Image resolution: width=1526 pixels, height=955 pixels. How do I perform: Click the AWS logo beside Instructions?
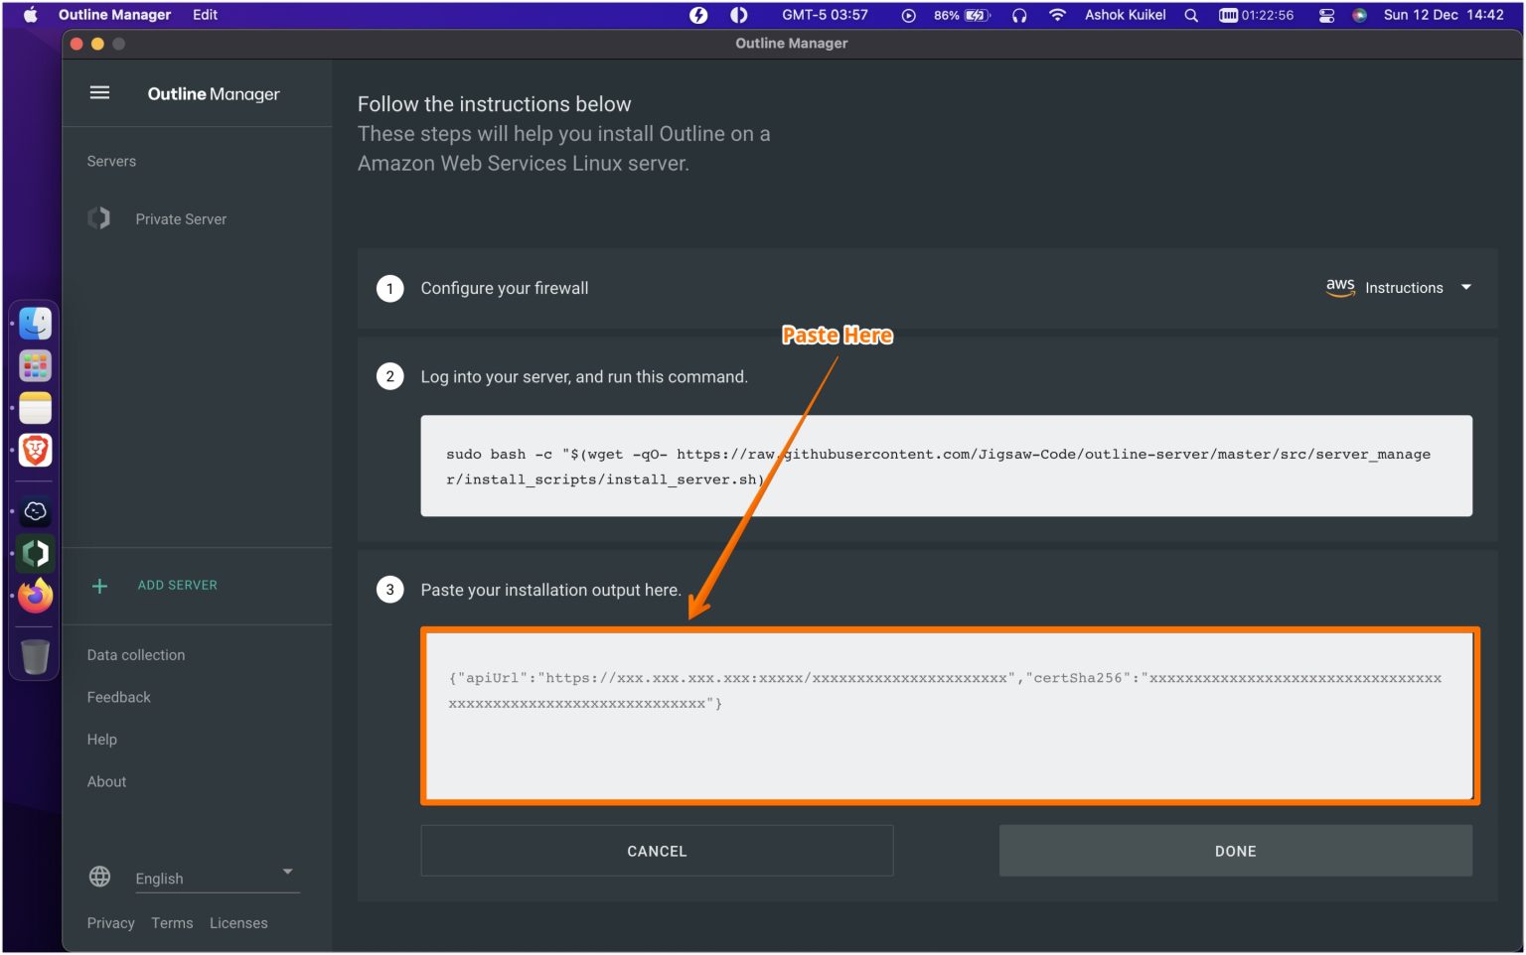point(1340,288)
